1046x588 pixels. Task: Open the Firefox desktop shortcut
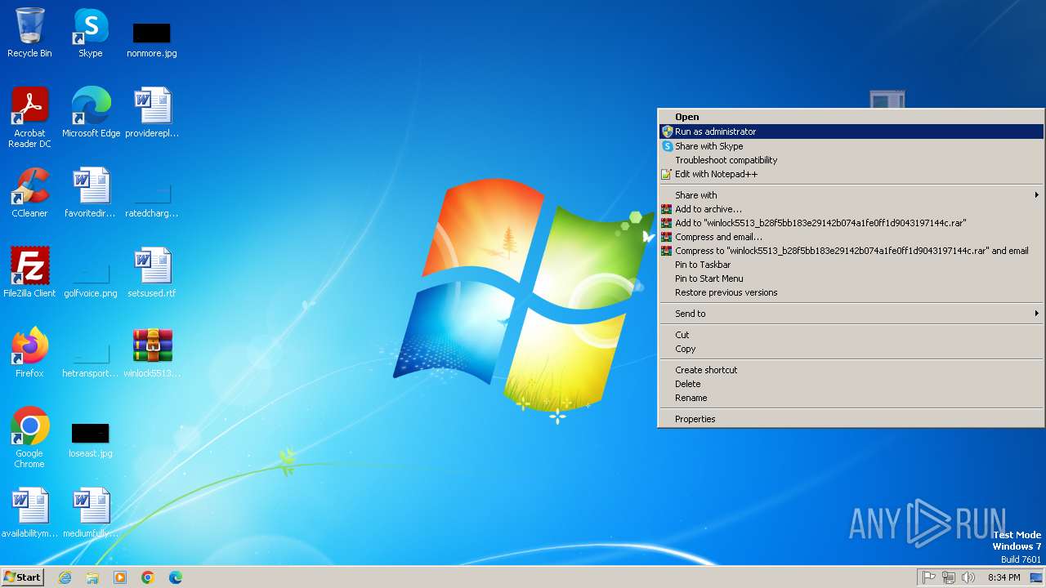pyautogui.click(x=29, y=352)
